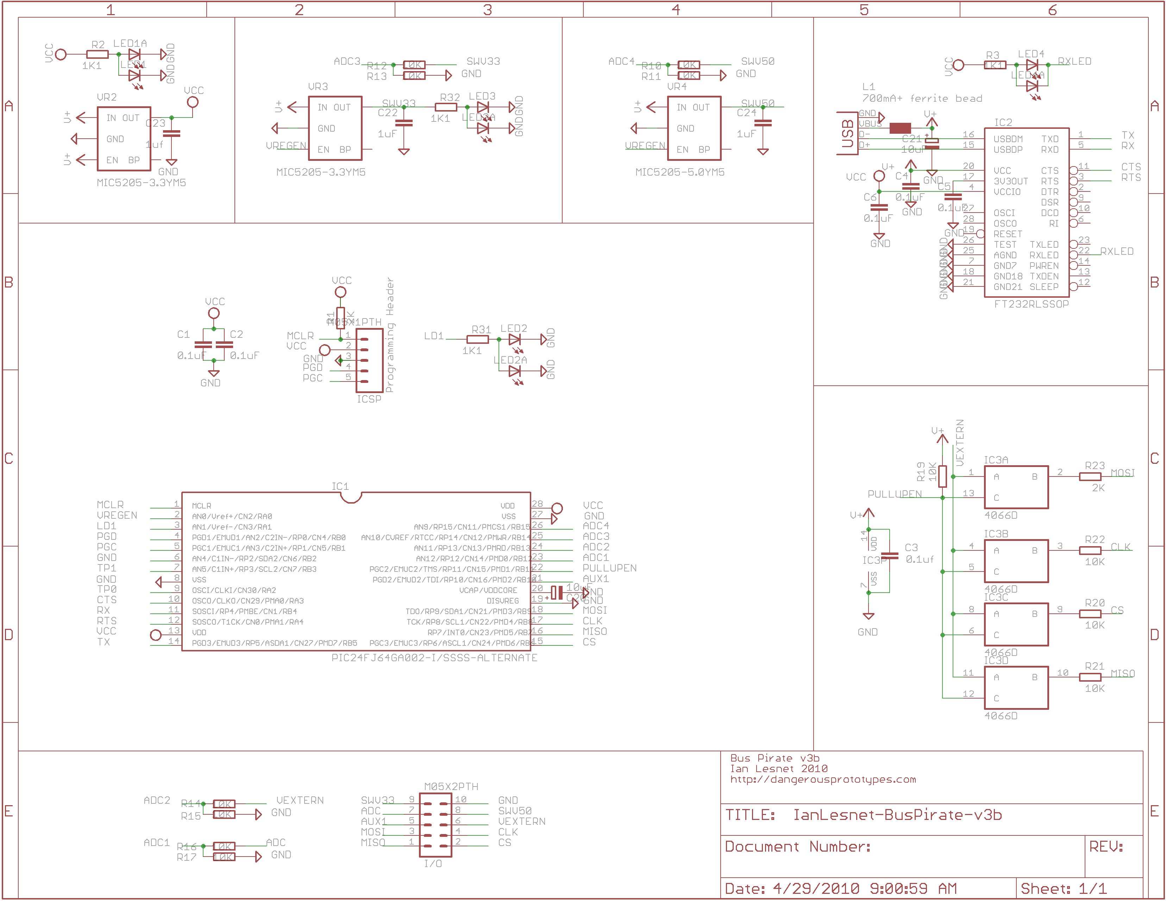Select resistor R21 on the MISO line
1166x903 pixels.
[x=1090, y=677]
